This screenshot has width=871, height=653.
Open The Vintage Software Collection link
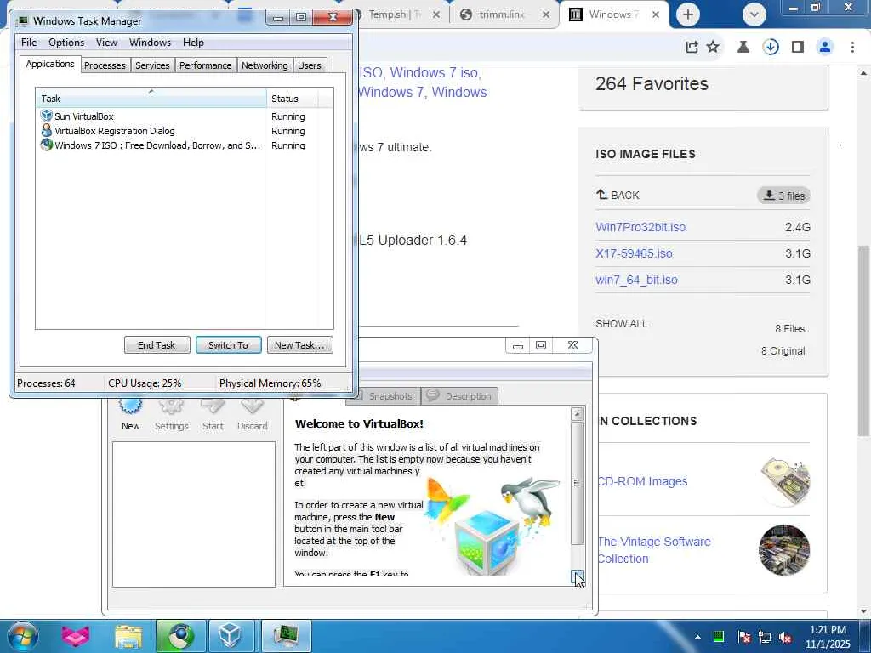pos(654,550)
